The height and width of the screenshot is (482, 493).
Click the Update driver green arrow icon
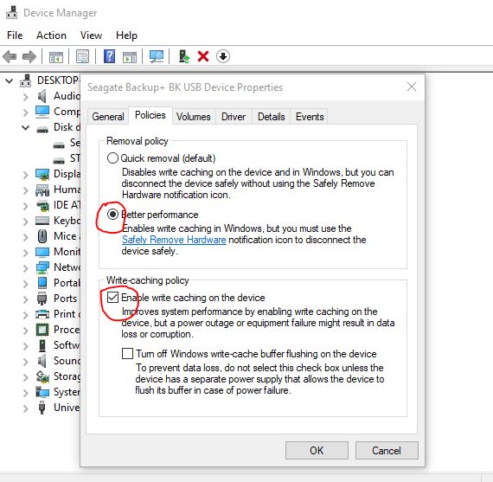point(184,56)
